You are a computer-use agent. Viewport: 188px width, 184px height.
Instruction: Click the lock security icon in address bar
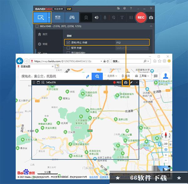(105, 61)
